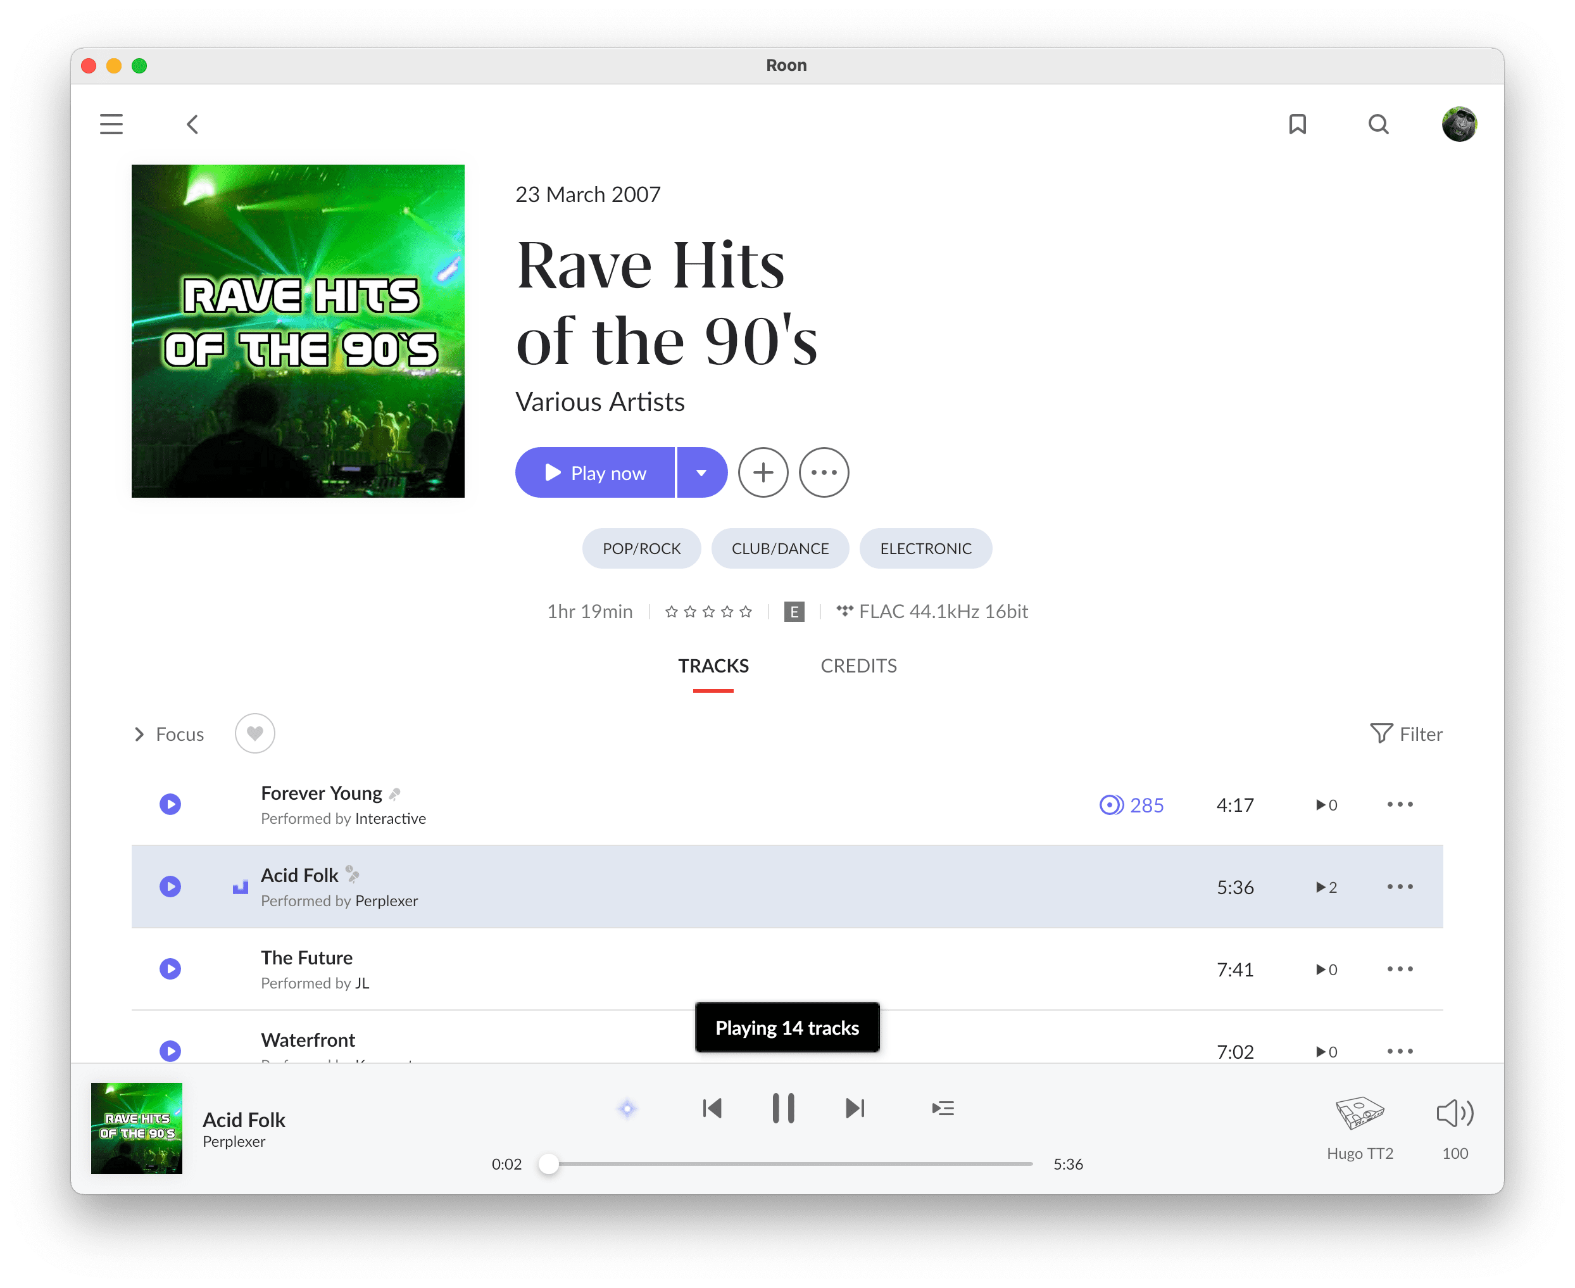Expand the Focus chevron
The height and width of the screenshot is (1288, 1575).
[x=139, y=735]
